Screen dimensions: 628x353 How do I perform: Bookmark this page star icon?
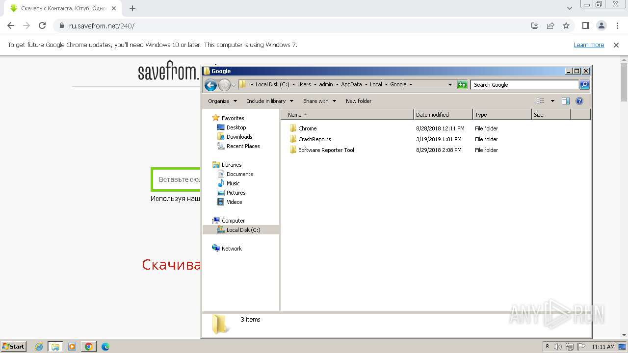pyautogui.click(x=566, y=25)
